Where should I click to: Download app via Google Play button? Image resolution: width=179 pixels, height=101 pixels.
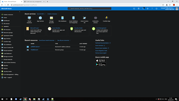pos(101,65)
